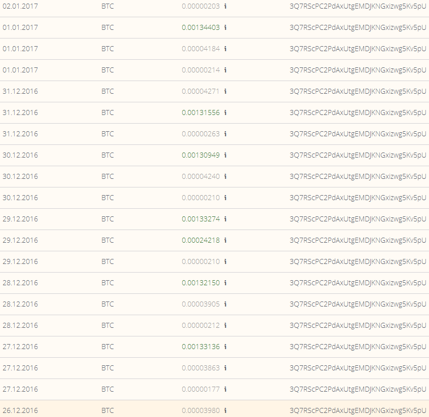429x417 pixels.
Task: Select the amount 0.00000177
Action: pos(201,389)
